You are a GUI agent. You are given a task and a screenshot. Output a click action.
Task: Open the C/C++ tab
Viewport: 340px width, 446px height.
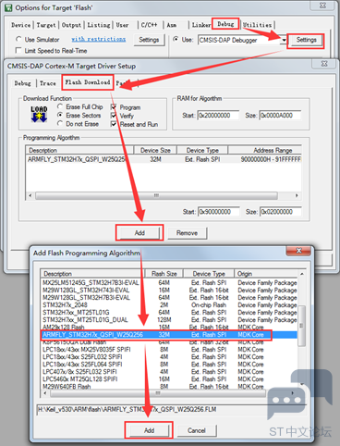click(x=149, y=25)
